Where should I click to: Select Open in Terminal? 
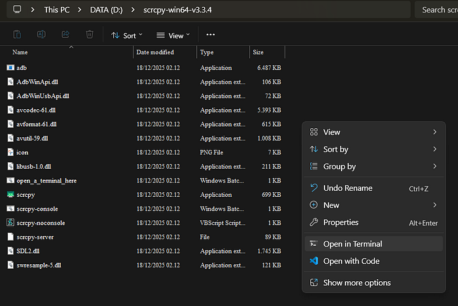pyautogui.click(x=374, y=244)
